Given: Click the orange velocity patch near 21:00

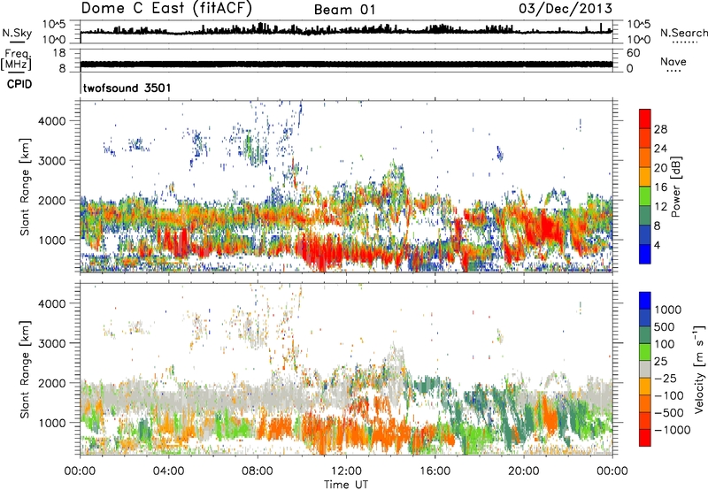Looking at the screenshot, I should 550,417.
